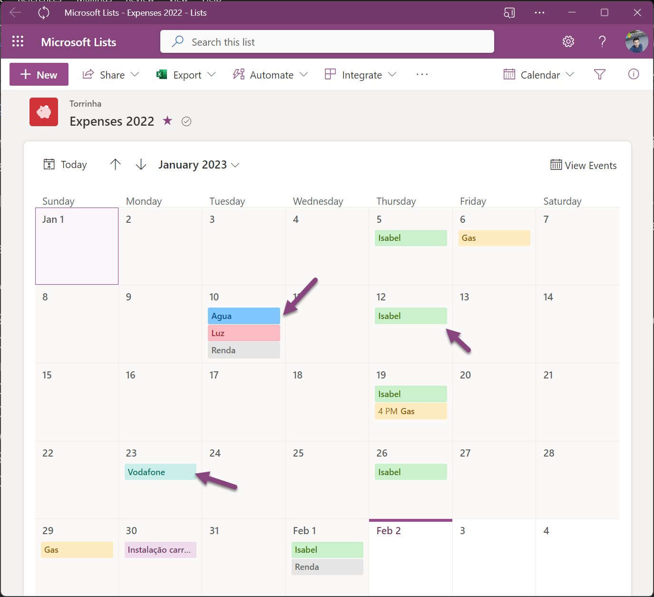Image resolution: width=654 pixels, height=597 pixels.
Task: Click the Expenses 2022 piggy bank icon
Action: (x=44, y=112)
